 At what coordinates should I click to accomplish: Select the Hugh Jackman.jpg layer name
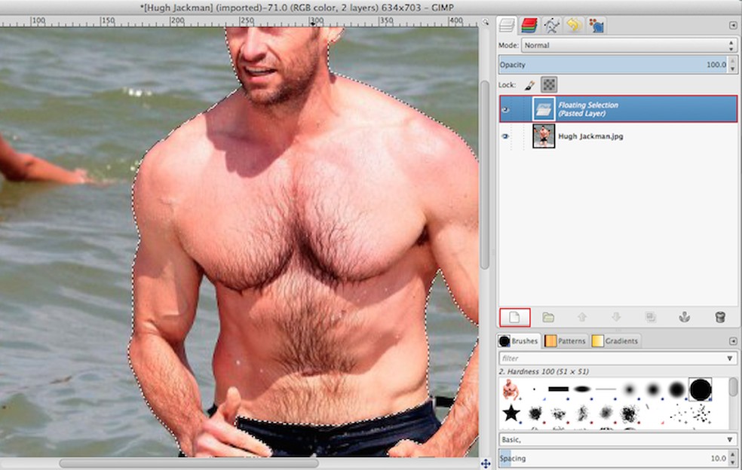590,136
